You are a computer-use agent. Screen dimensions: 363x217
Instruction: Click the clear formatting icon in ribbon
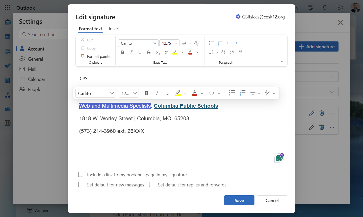tap(196, 43)
